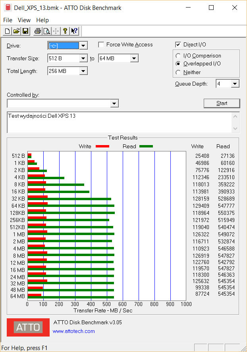Click the context help arrow icon
The width and height of the screenshot is (247, 352).
coord(74,31)
